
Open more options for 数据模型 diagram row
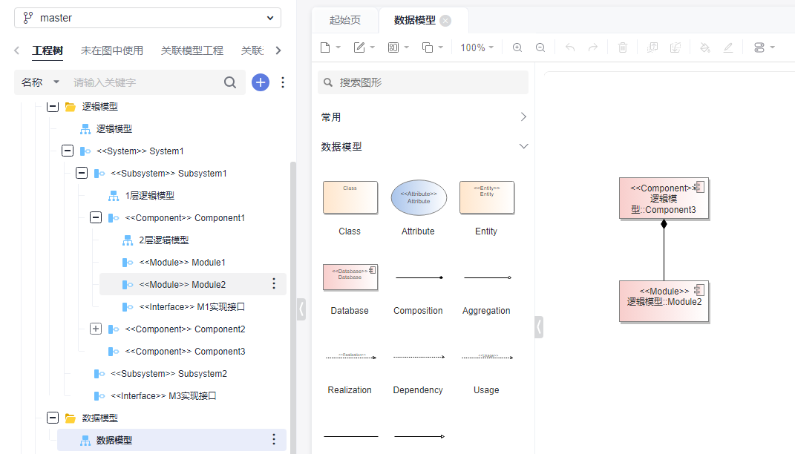tap(274, 439)
